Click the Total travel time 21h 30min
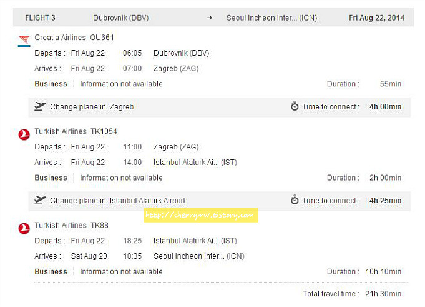 pos(352,294)
